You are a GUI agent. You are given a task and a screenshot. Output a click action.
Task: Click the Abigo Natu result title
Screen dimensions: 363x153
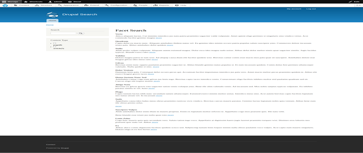(x=123, y=85)
